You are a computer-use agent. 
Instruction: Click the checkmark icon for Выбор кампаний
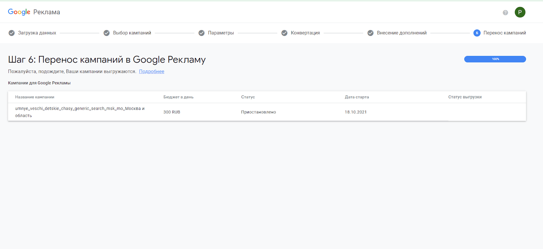coord(107,33)
